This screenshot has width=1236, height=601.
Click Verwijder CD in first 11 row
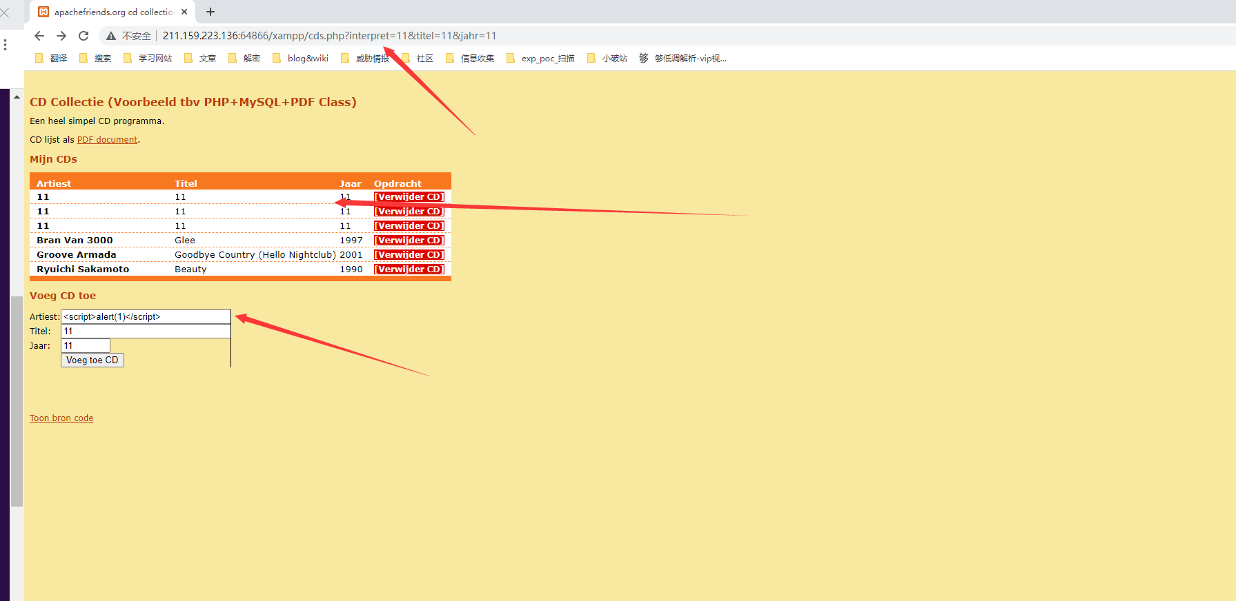(409, 197)
